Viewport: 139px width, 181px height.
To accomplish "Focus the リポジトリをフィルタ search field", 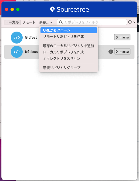I will click(x=92, y=22).
